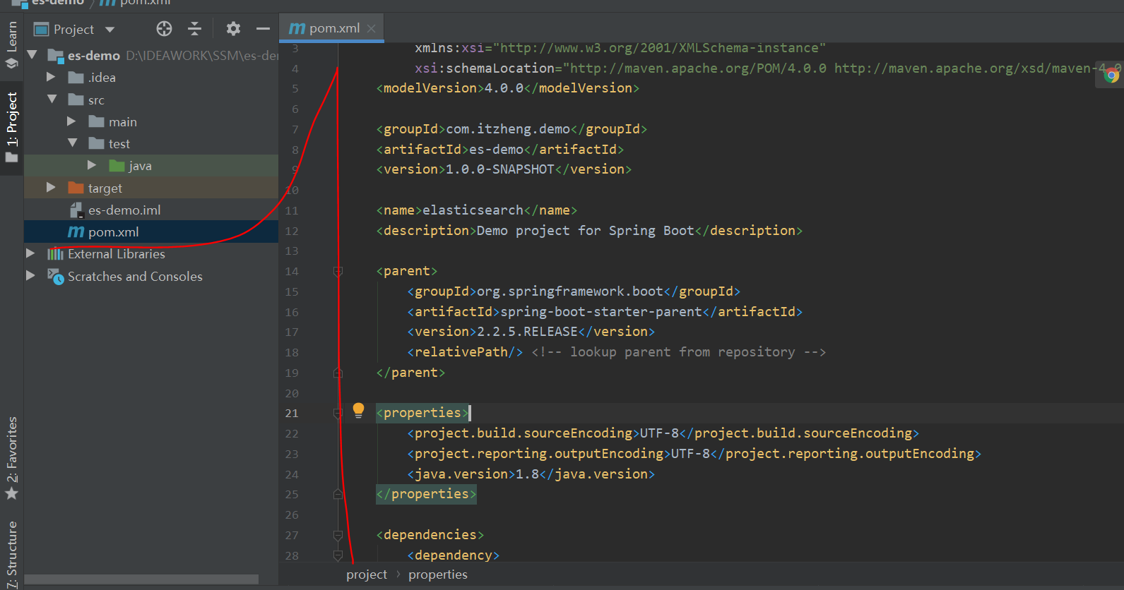Image resolution: width=1124 pixels, height=590 pixels.
Task: Select the orange target folder
Action: (x=95, y=188)
